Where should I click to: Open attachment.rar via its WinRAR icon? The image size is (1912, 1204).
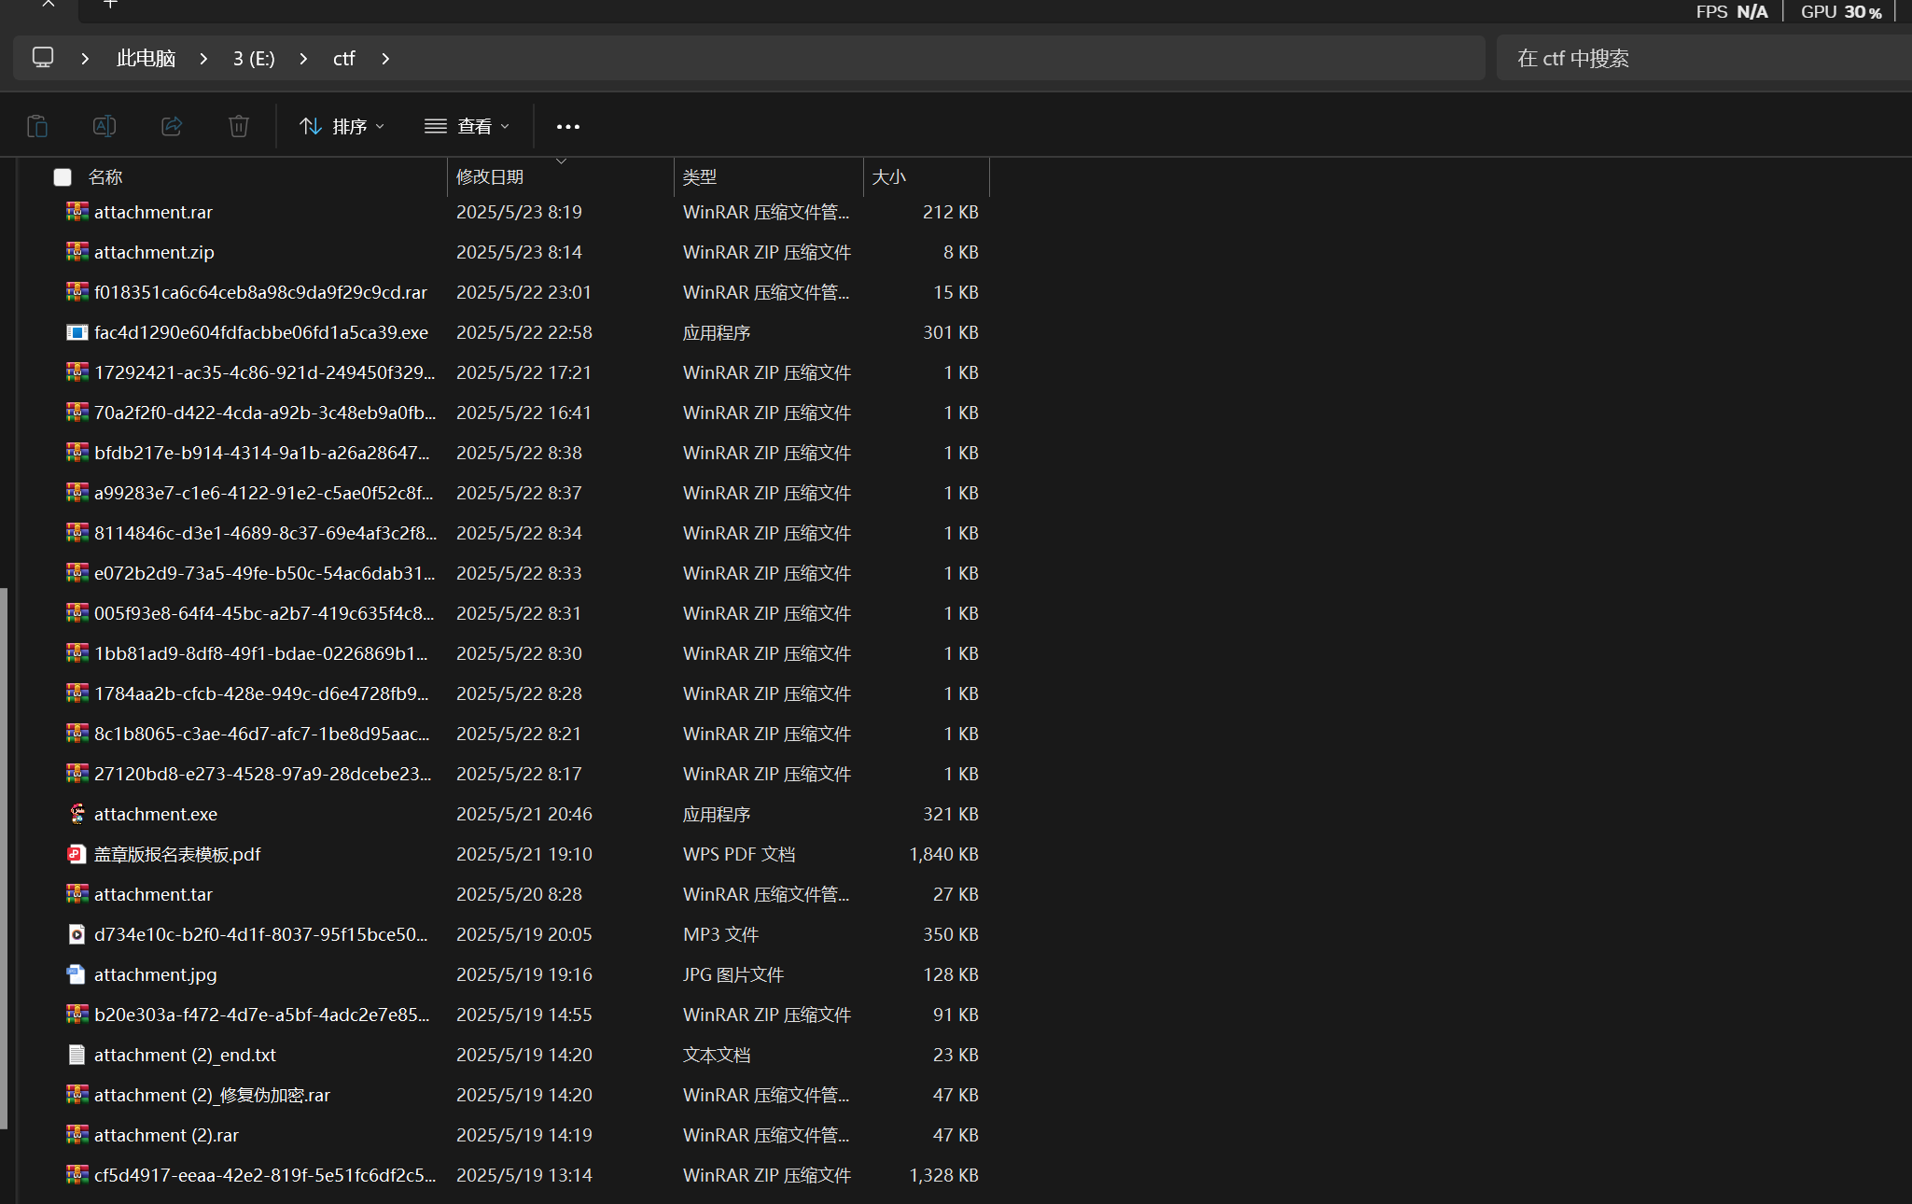pos(76,212)
